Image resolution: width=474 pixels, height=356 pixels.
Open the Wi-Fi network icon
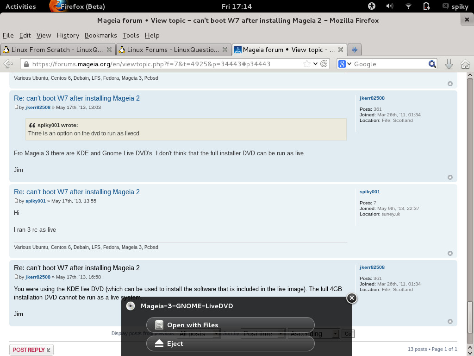[x=408, y=6]
